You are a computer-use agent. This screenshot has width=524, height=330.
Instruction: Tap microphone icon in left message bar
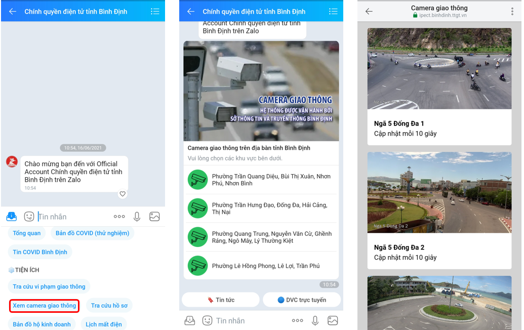click(x=137, y=217)
